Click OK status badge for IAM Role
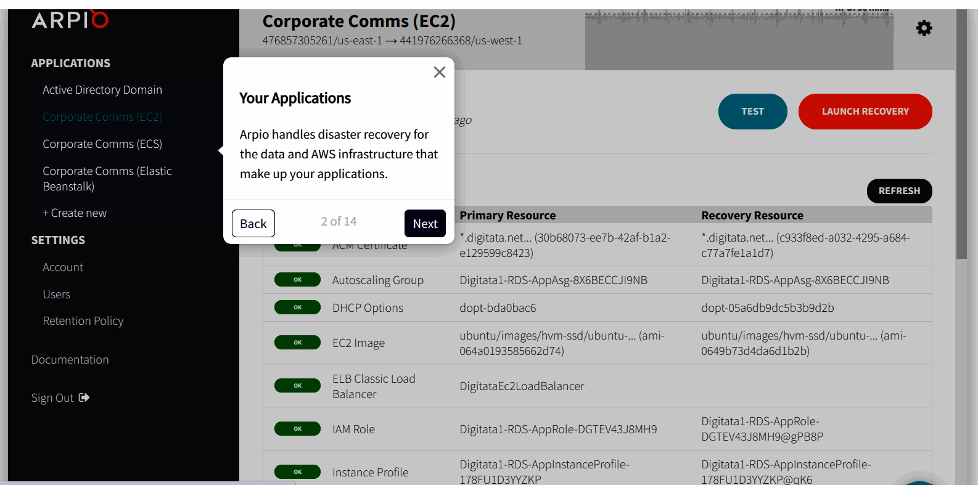 297,429
